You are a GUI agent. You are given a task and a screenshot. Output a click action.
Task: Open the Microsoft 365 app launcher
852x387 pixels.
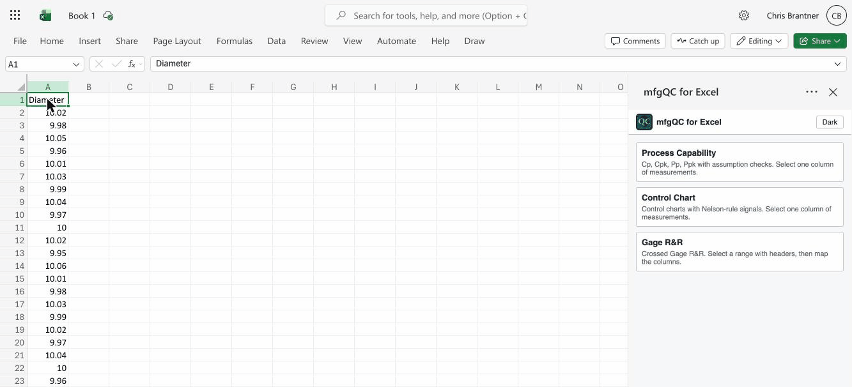15,15
